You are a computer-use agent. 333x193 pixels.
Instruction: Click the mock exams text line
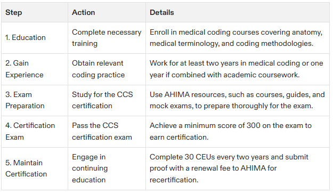[231, 106]
